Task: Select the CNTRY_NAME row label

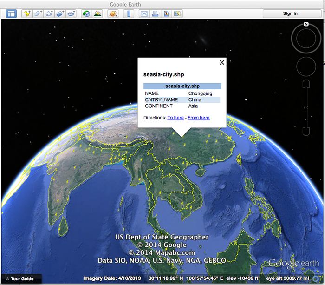Action: (161, 100)
